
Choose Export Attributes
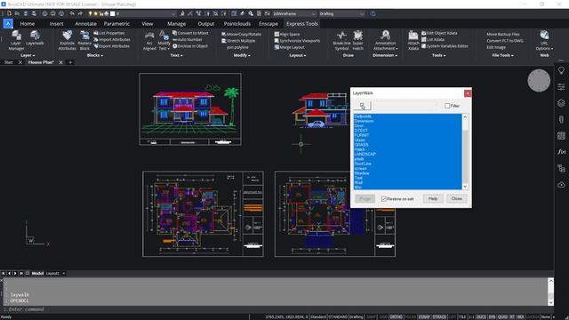[111, 46]
